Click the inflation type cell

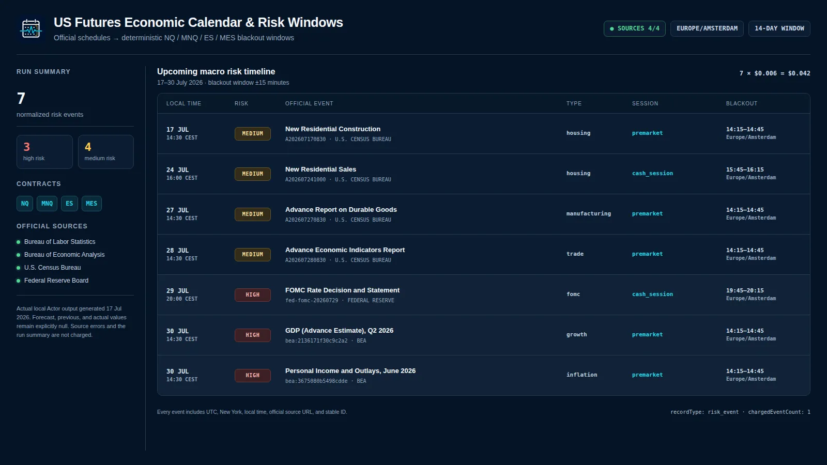[x=582, y=375]
